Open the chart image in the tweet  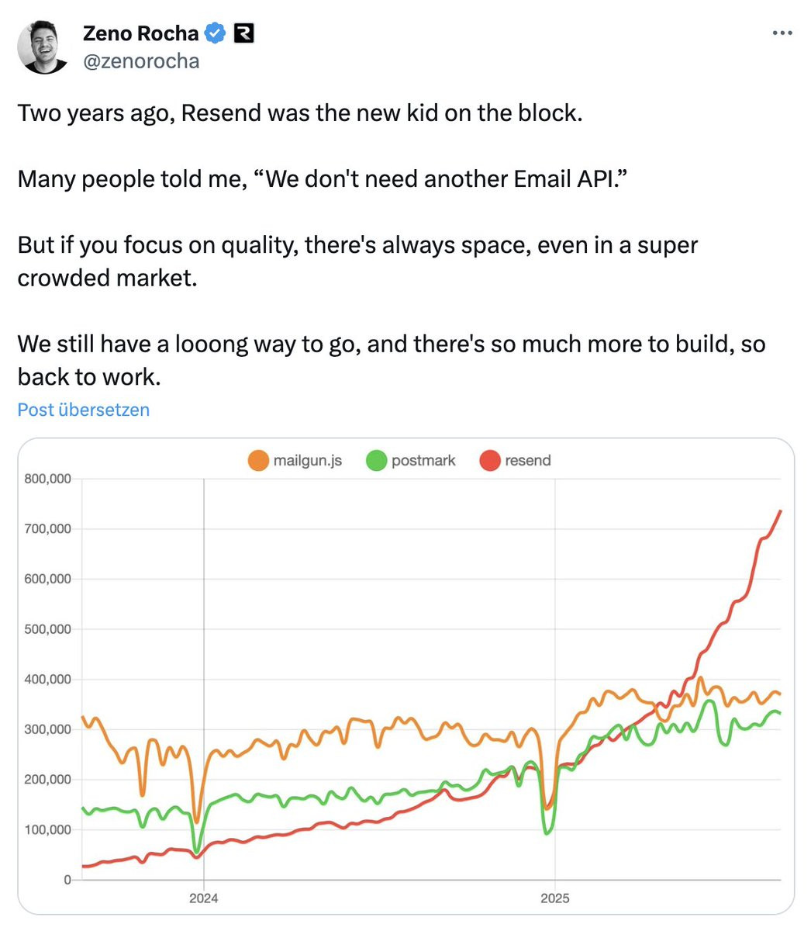(x=405, y=677)
